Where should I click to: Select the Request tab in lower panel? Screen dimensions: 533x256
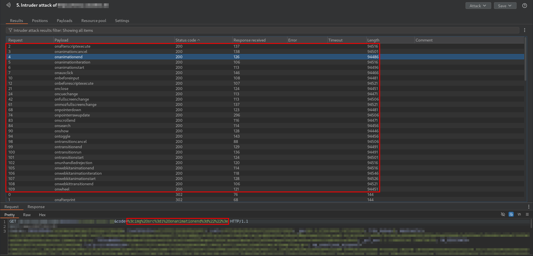[11, 207]
